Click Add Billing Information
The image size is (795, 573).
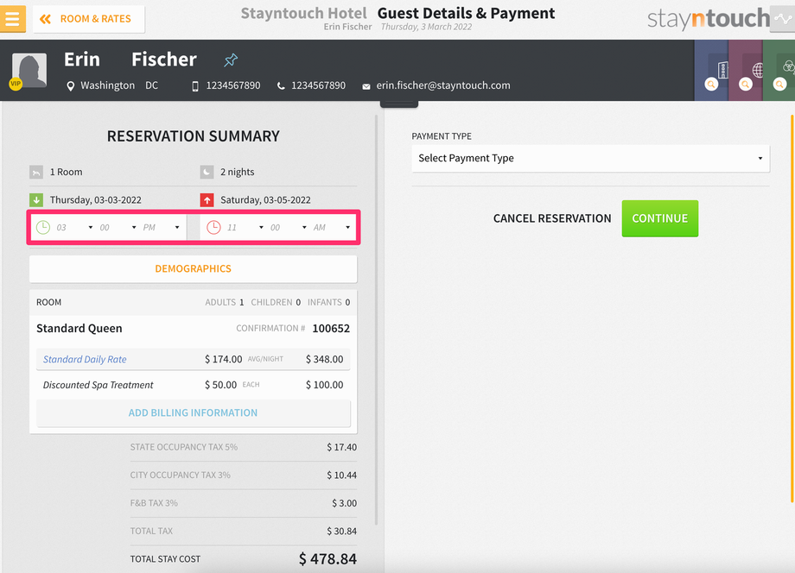pyautogui.click(x=194, y=413)
